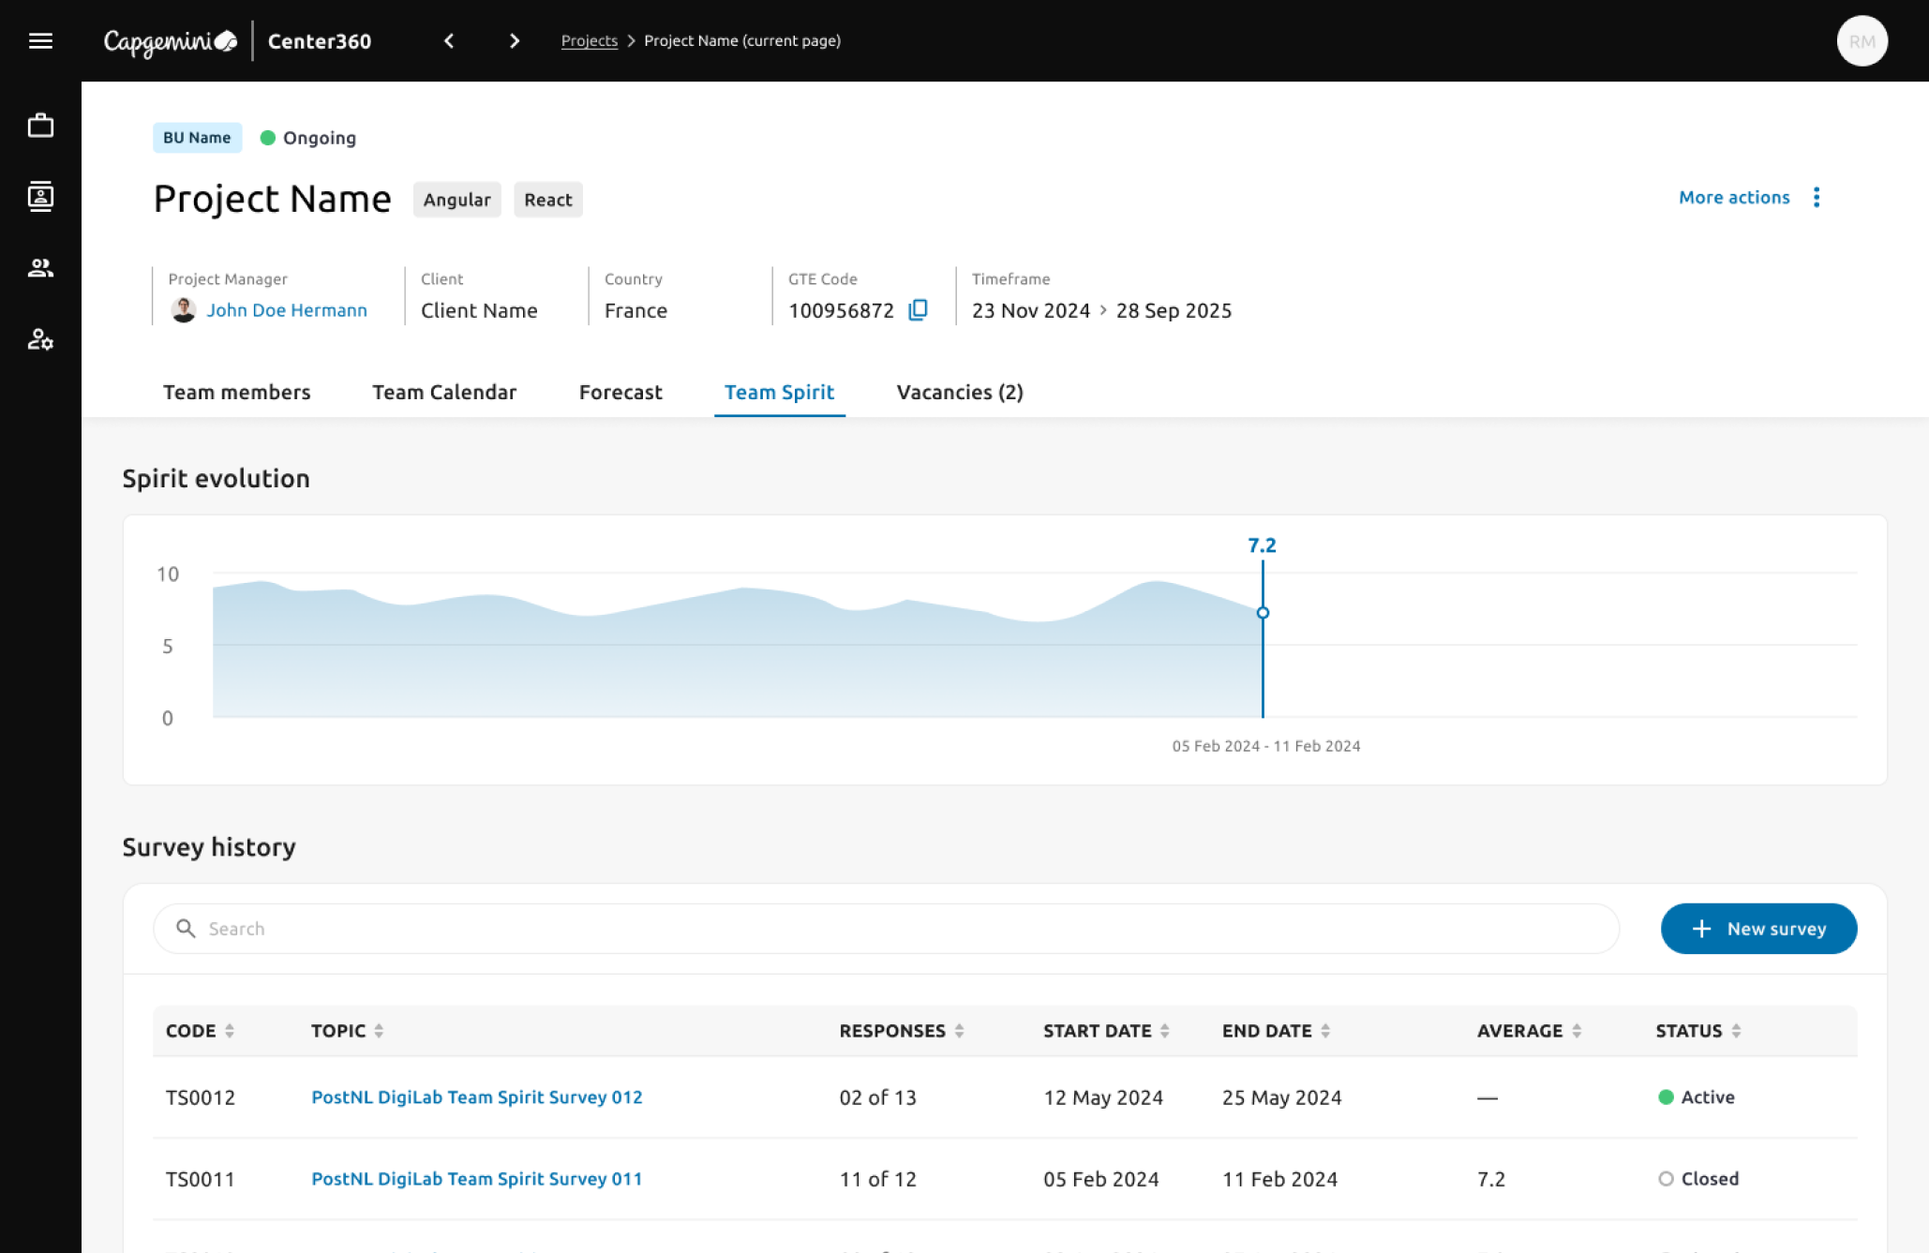Screen dimensions: 1929x1253
Task: Open the contact profile sidebar icon
Action: click(40, 196)
